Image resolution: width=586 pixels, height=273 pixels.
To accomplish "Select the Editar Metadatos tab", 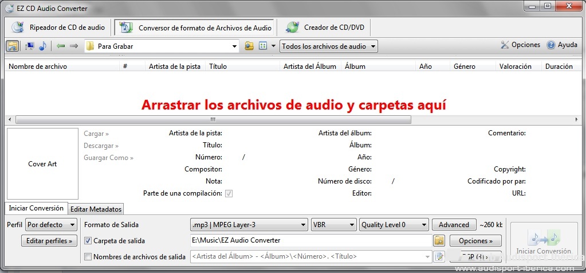I will click(x=96, y=209).
